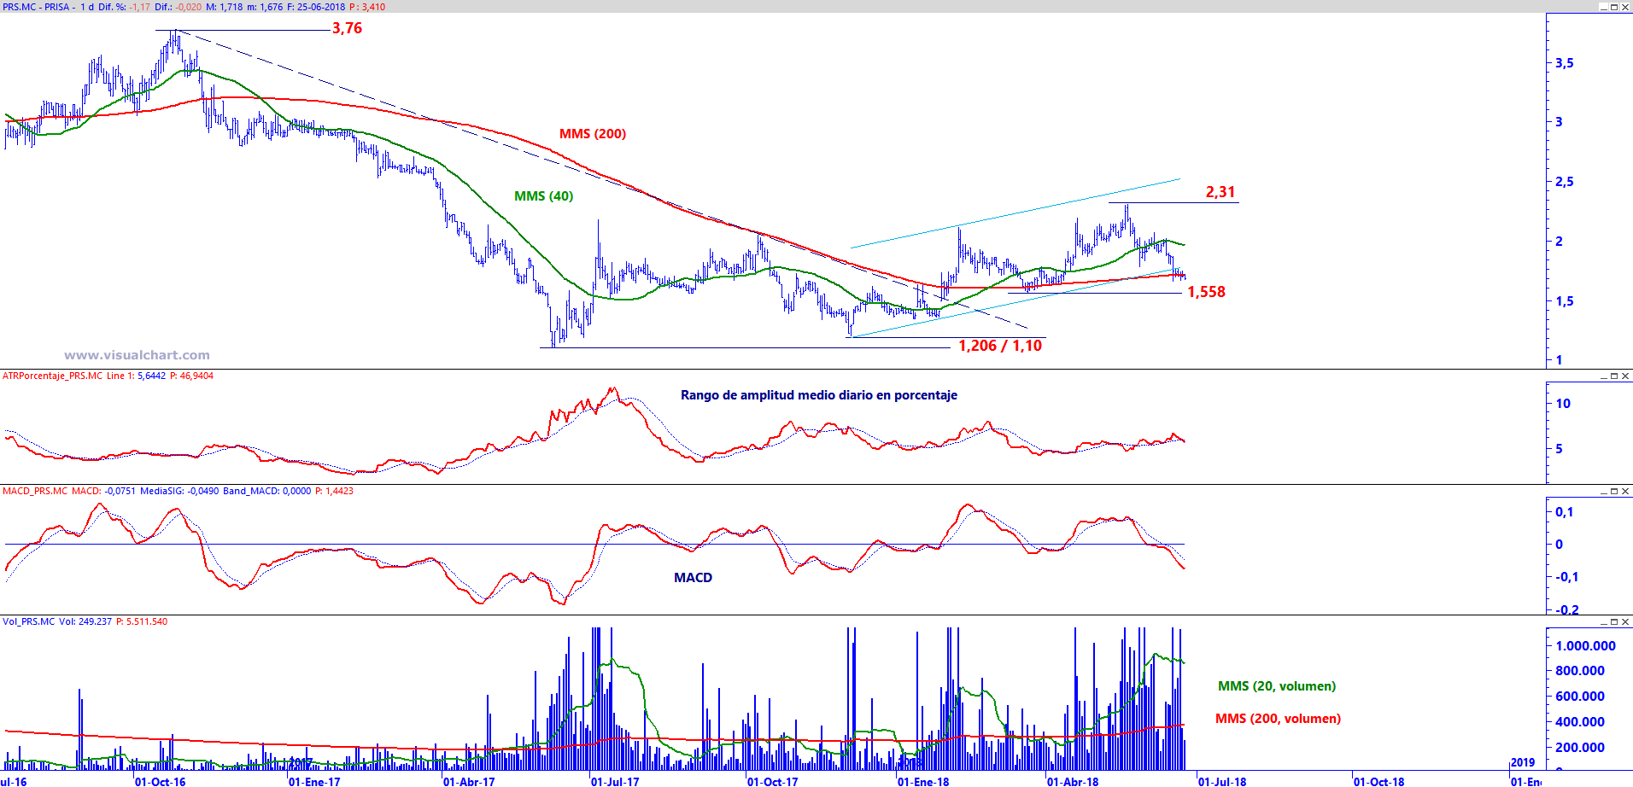Click the '1.000.000' volume axis label
This screenshot has height=787, width=1633.
pyautogui.click(x=1585, y=646)
